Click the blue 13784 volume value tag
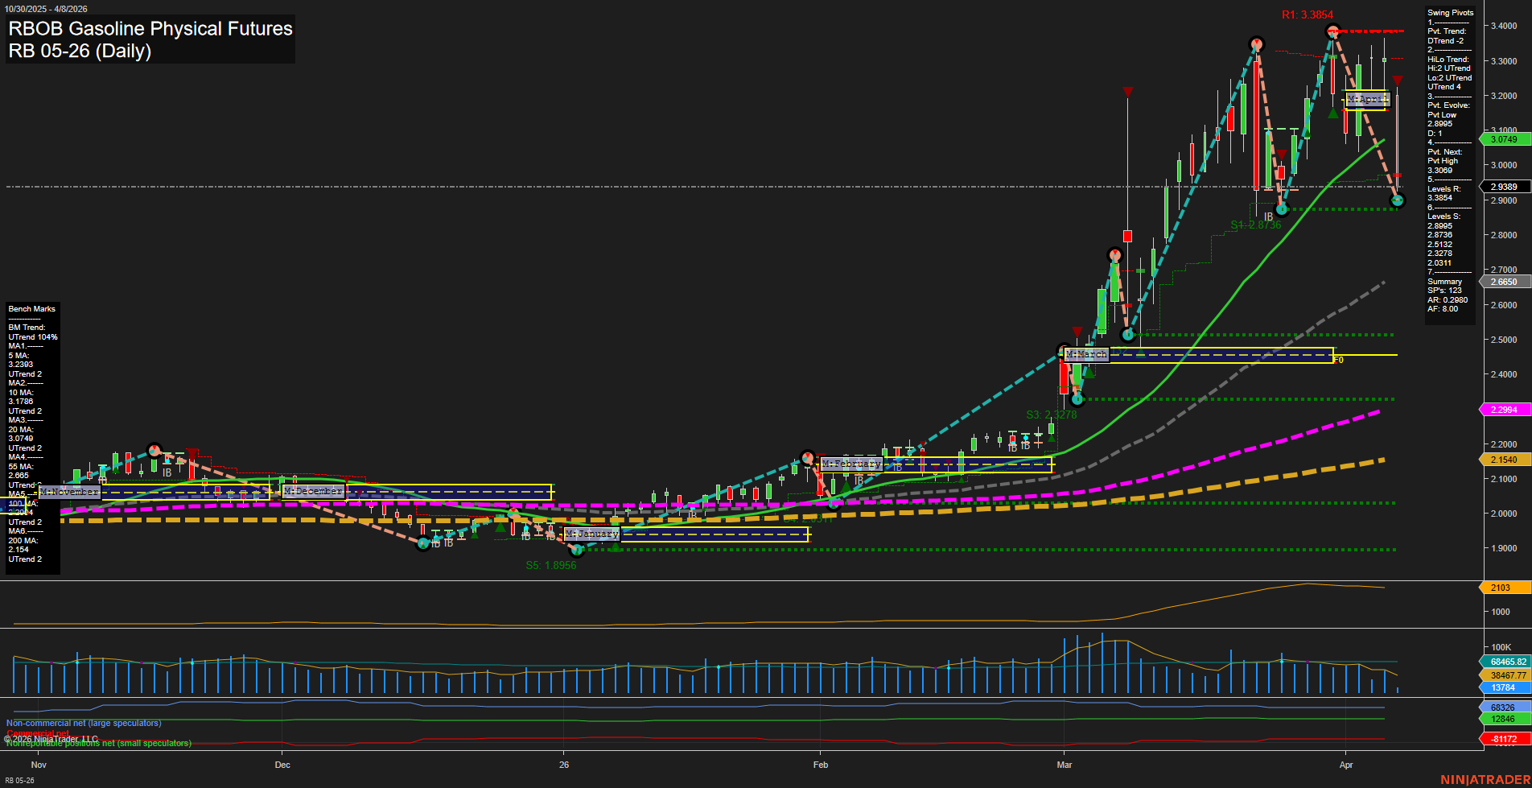Screen dimensions: 1532x788 pyautogui.click(x=1501, y=687)
